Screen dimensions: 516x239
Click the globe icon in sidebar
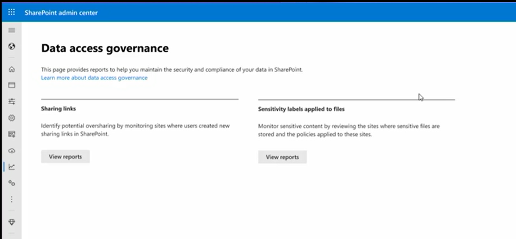(12, 46)
